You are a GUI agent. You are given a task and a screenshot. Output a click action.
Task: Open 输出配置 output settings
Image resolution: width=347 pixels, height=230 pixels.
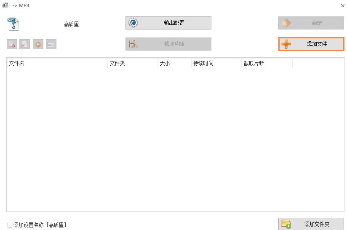(x=168, y=23)
